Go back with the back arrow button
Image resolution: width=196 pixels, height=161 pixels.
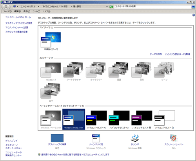pyautogui.click(x=4, y=7)
